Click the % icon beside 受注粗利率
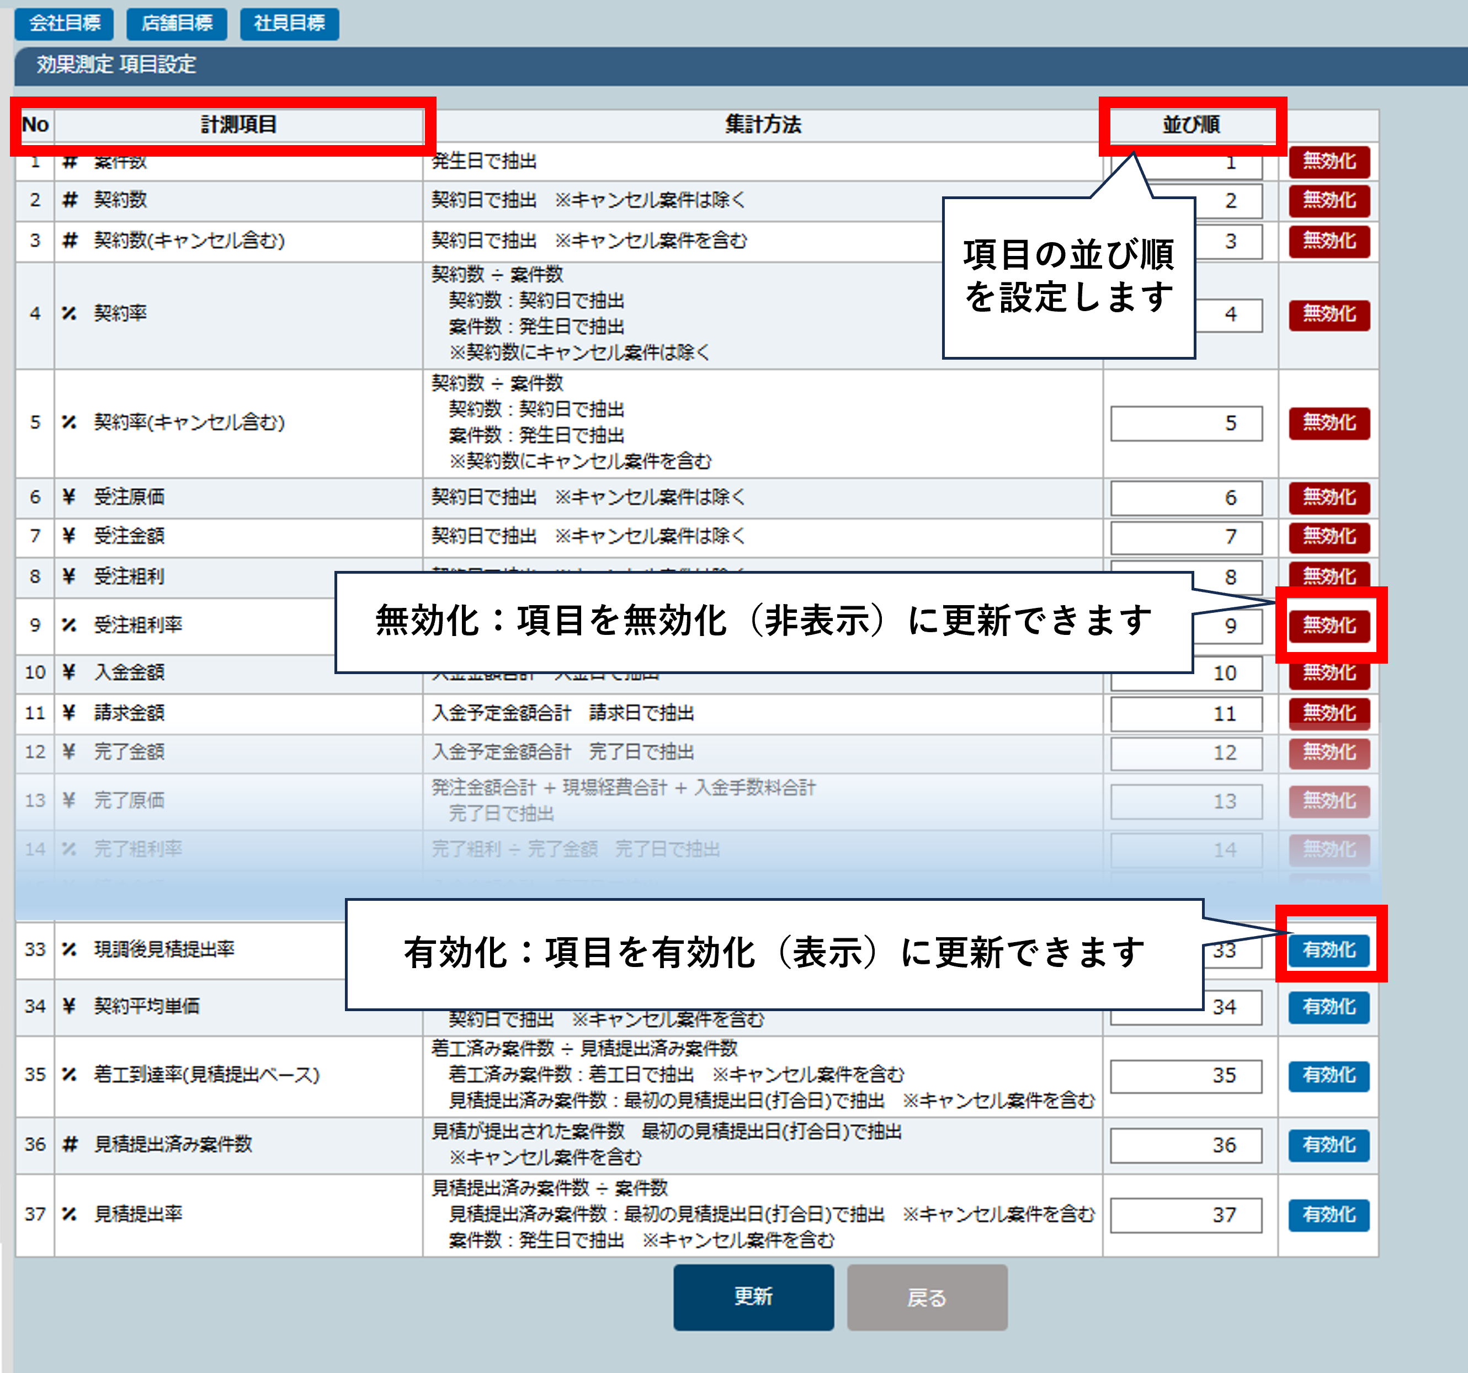Viewport: 1468px width, 1373px height. point(70,625)
